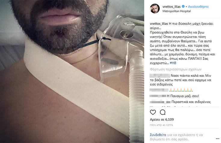Click the row of praying hands emojis
This screenshot has height=143, width=221.
pyautogui.click(x=181, y=90)
